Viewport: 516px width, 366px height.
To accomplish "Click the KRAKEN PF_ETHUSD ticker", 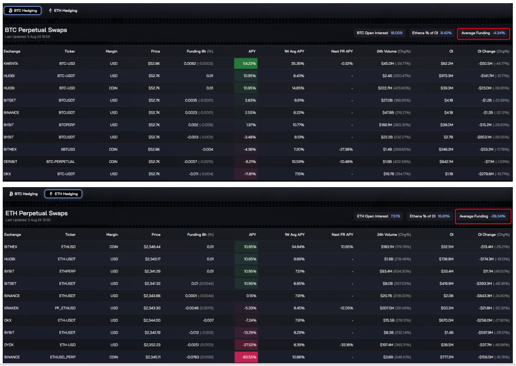I will (64, 308).
